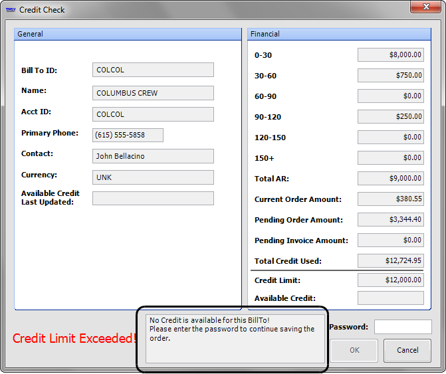Close the Credit Check dialog
The image size is (446, 374).
425,7
